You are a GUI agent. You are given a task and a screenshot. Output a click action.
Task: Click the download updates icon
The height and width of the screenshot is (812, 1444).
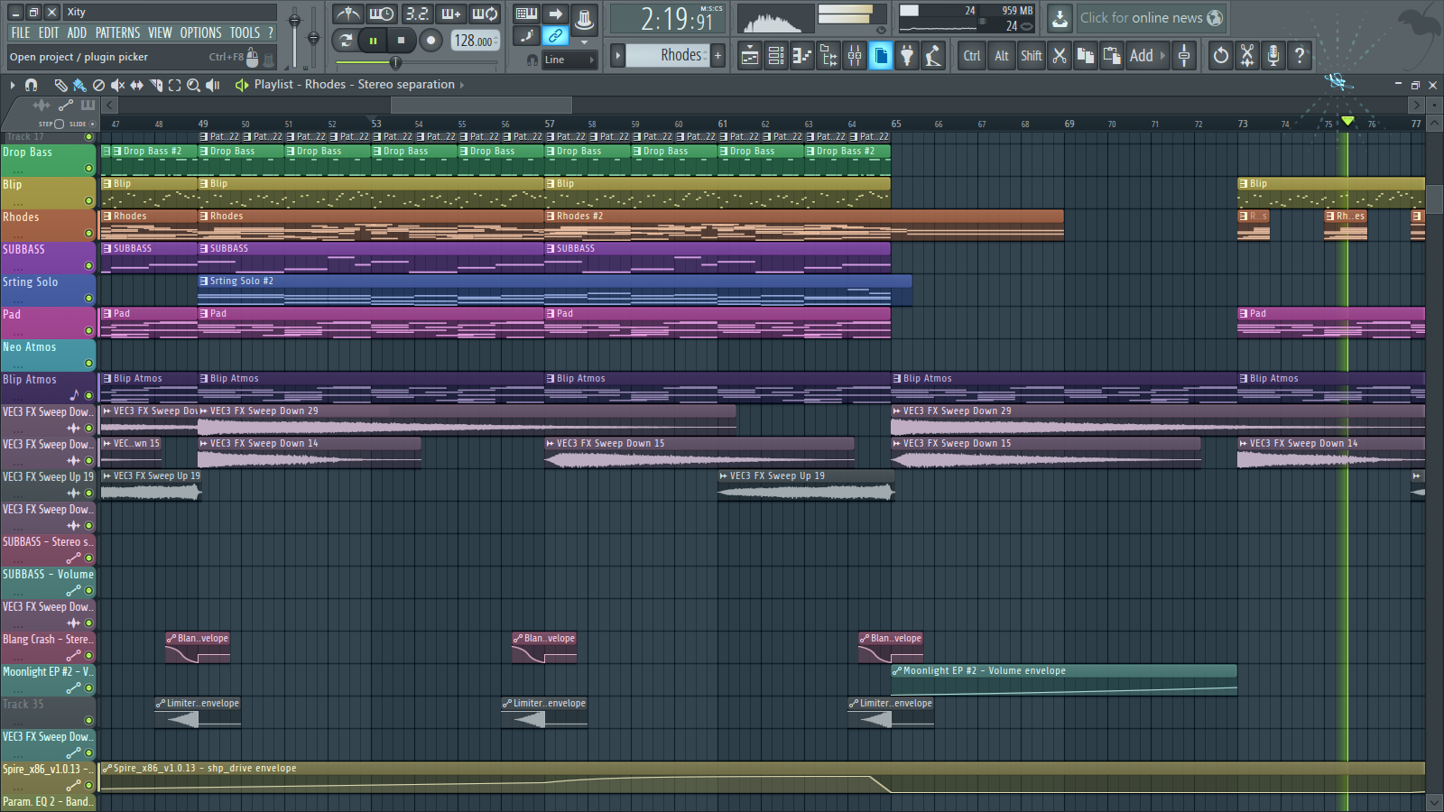[1060, 17]
